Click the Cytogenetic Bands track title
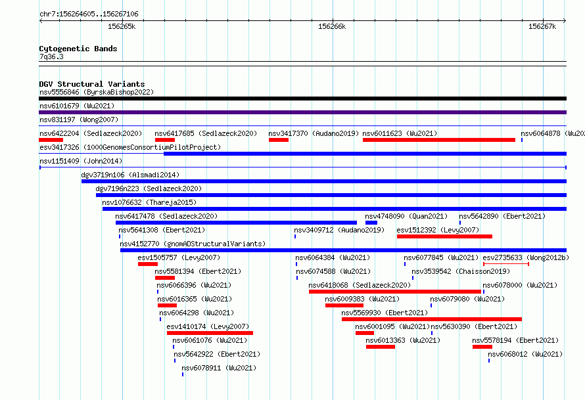Screen dimensions: 585x400 coord(78,49)
